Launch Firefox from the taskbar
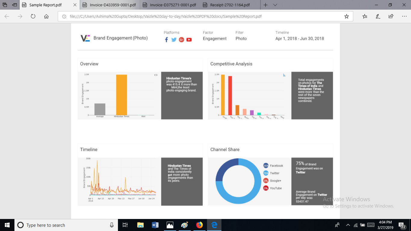 (199, 225)
